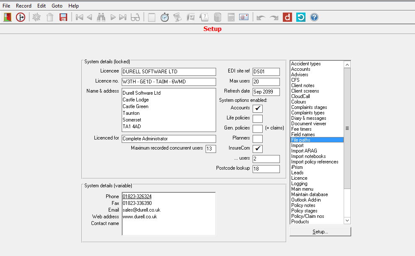This screenshot has width=415, height=256.
Task: Select 'Accident types' in the setup list
Action: point(317,64)
